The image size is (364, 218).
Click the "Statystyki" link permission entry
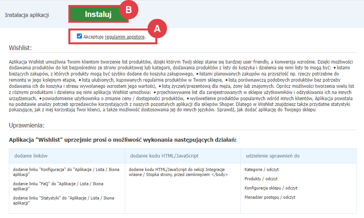(63, 201)
